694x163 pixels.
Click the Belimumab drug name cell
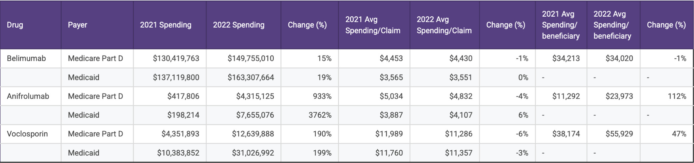[26, 59]
